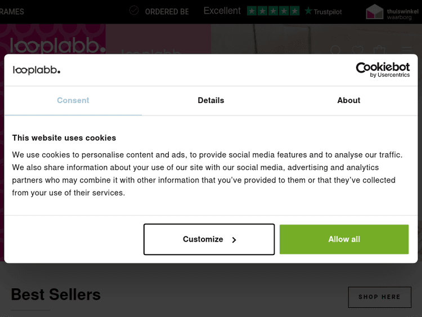Image resolution: width=422 pixels, height=317 pixels.
Task: Click the Excellent rating text
Action: pyautogui.click(x=222, y=11)
